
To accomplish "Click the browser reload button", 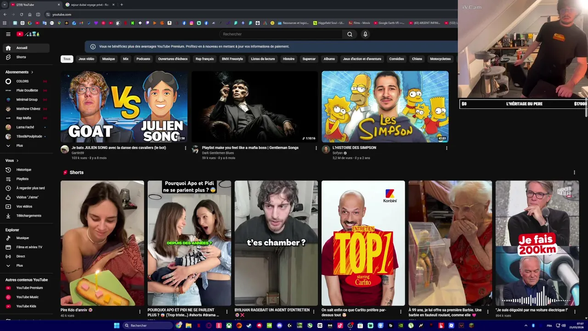I will pyautogui.click(x=21, y=14).
